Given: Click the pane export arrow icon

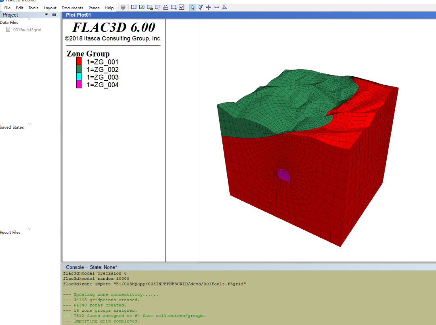Looking at the screenshot, I should pyautogui.click(x=174, y=7).
